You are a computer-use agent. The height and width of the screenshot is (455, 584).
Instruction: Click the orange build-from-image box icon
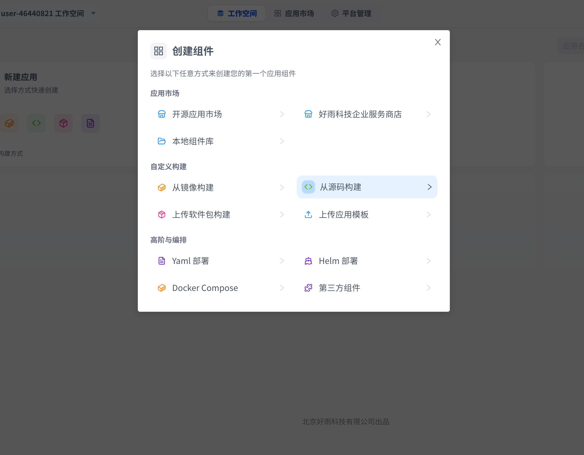point(161,187)
